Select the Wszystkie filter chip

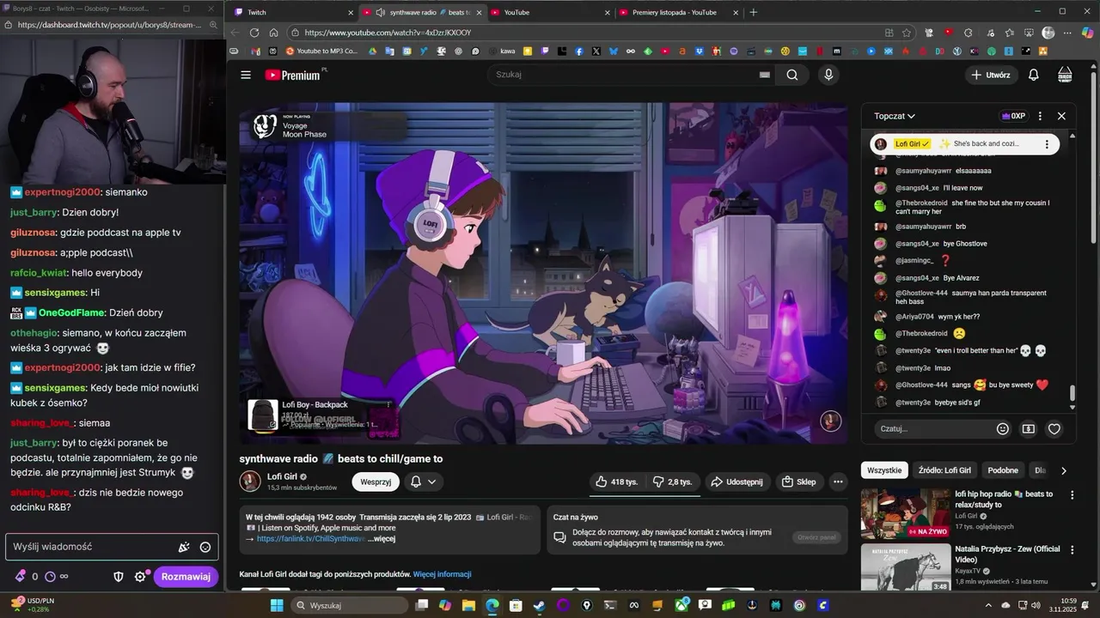click(x=884, y=470)
